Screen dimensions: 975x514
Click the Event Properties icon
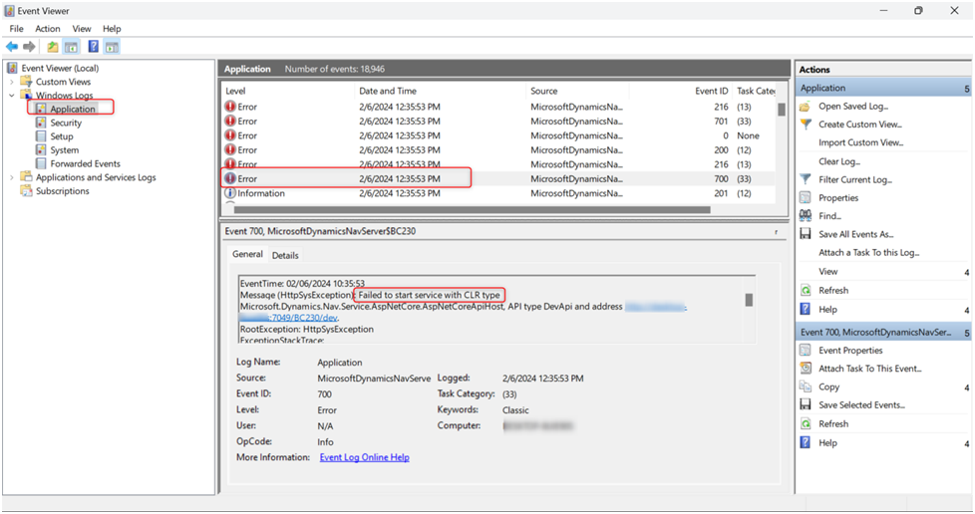[806, 351]
